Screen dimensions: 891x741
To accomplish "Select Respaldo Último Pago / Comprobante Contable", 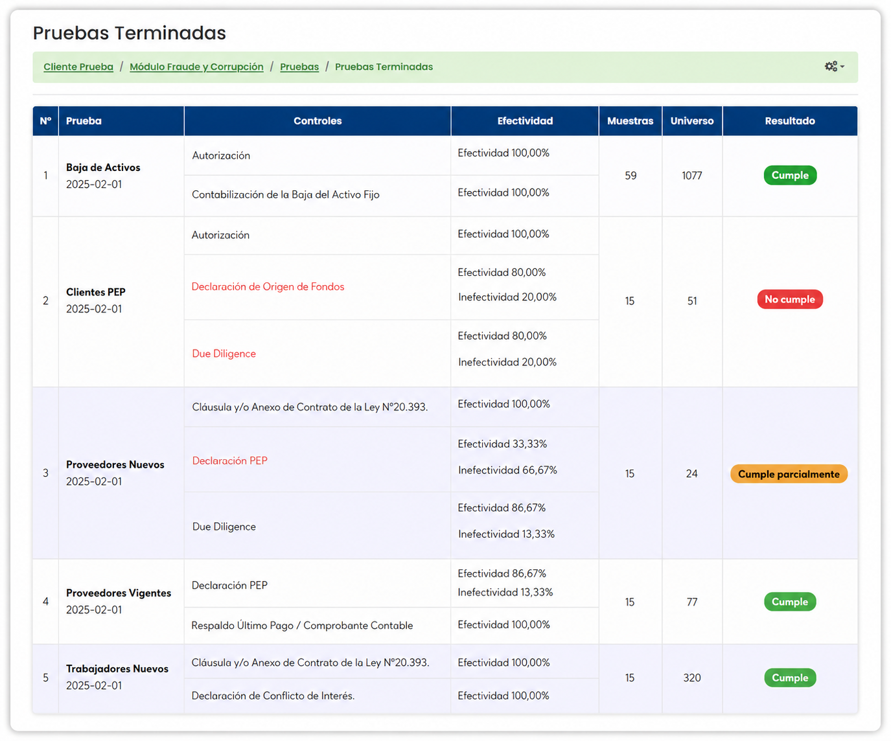I will coord(302,625).
